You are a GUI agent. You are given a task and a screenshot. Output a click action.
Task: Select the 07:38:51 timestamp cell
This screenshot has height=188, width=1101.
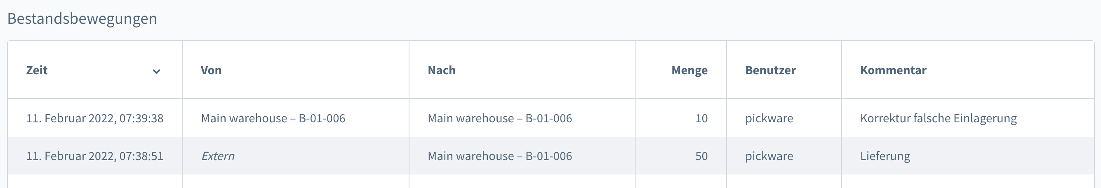coord(94,156)
